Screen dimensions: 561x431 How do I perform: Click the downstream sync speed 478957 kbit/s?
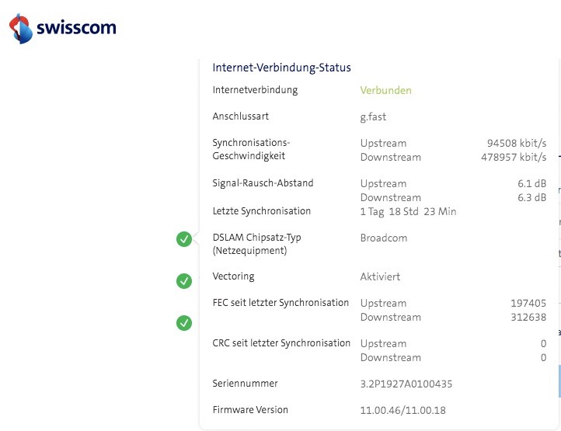click(514, 157)
